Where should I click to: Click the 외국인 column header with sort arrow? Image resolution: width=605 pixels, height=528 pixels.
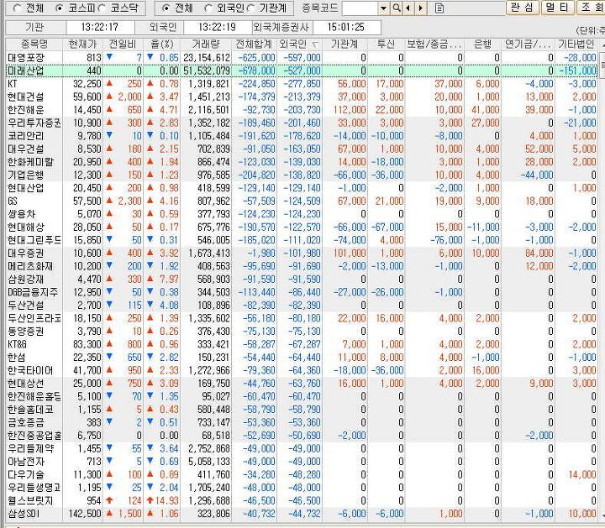point(299,44)
